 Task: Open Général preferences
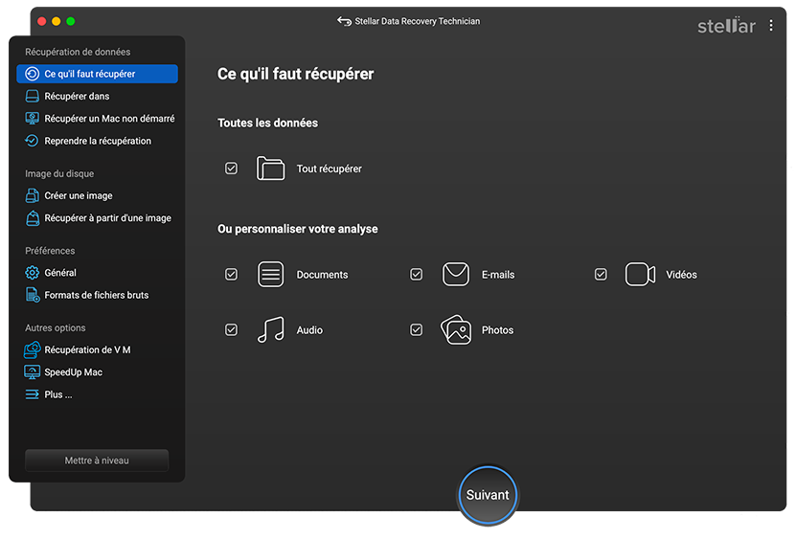60,273
